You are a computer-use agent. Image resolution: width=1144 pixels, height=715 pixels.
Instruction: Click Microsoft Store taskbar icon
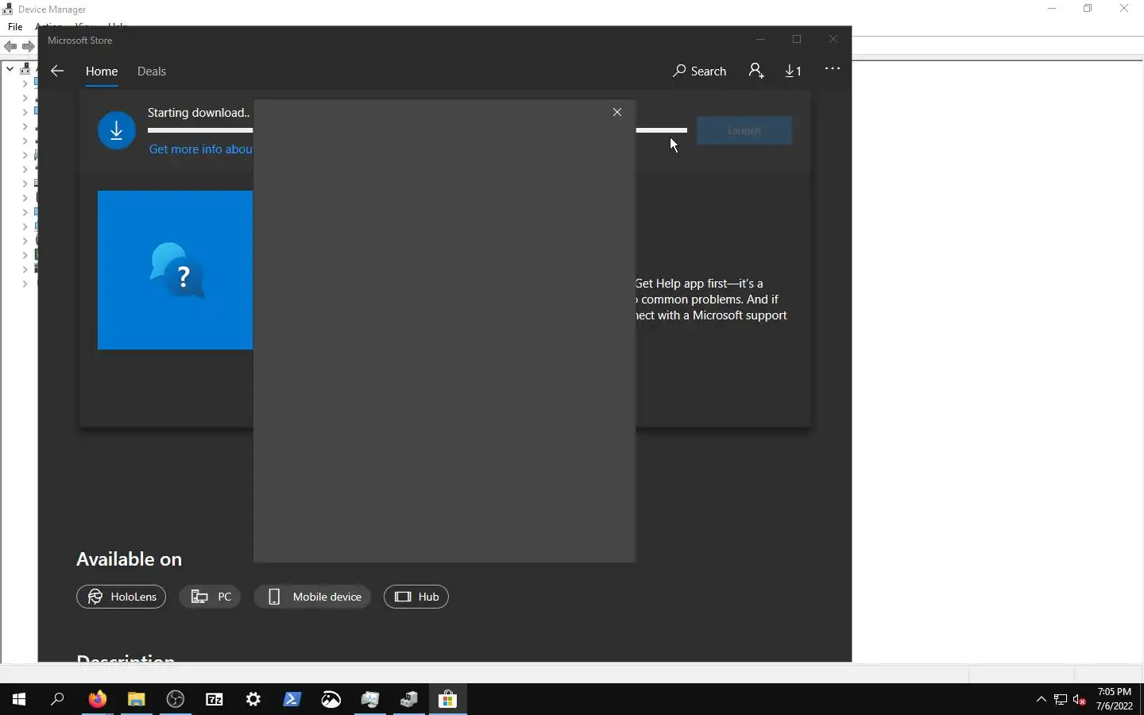(x=448, y=699)
